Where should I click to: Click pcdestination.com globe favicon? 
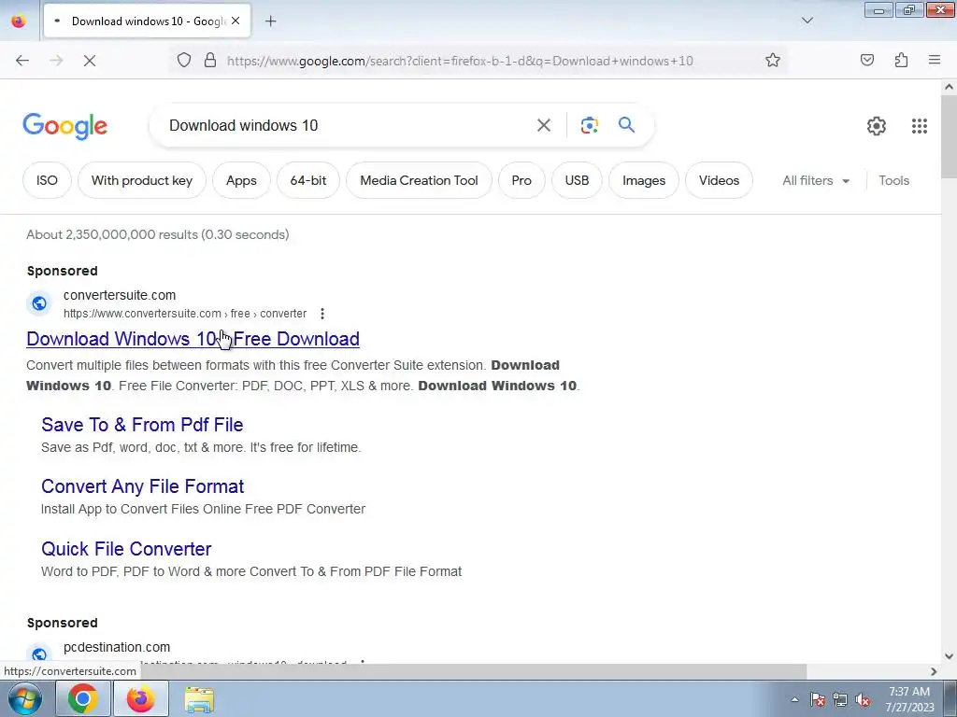[x=39, y=654]
